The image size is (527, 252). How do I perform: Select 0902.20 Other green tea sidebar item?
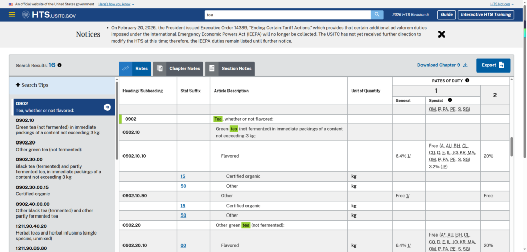(x=64, y=146)
